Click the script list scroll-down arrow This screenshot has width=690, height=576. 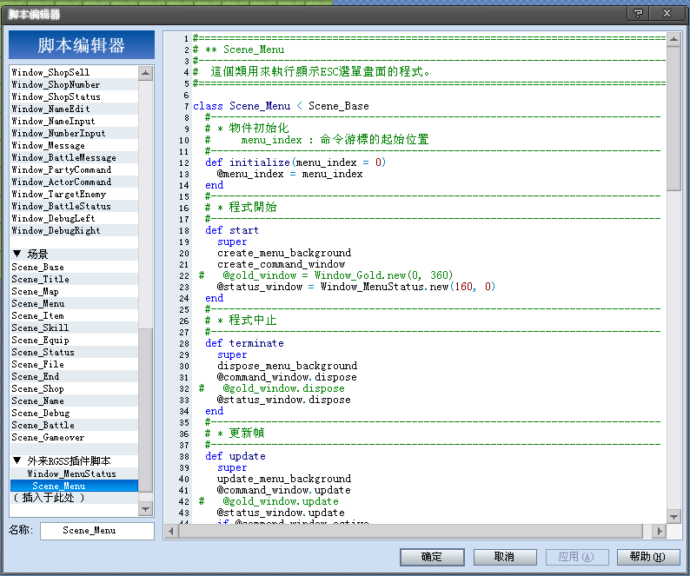[x=146, y=509]
